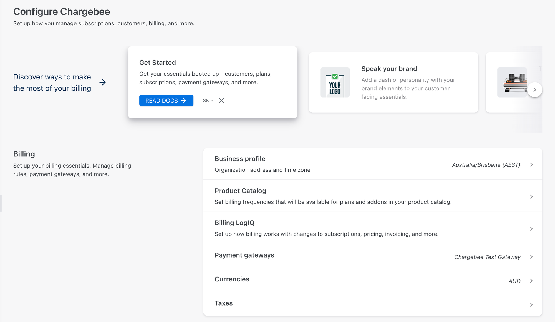Open the Product Catalog settings

pyautogui.click(x=240, y=191)
